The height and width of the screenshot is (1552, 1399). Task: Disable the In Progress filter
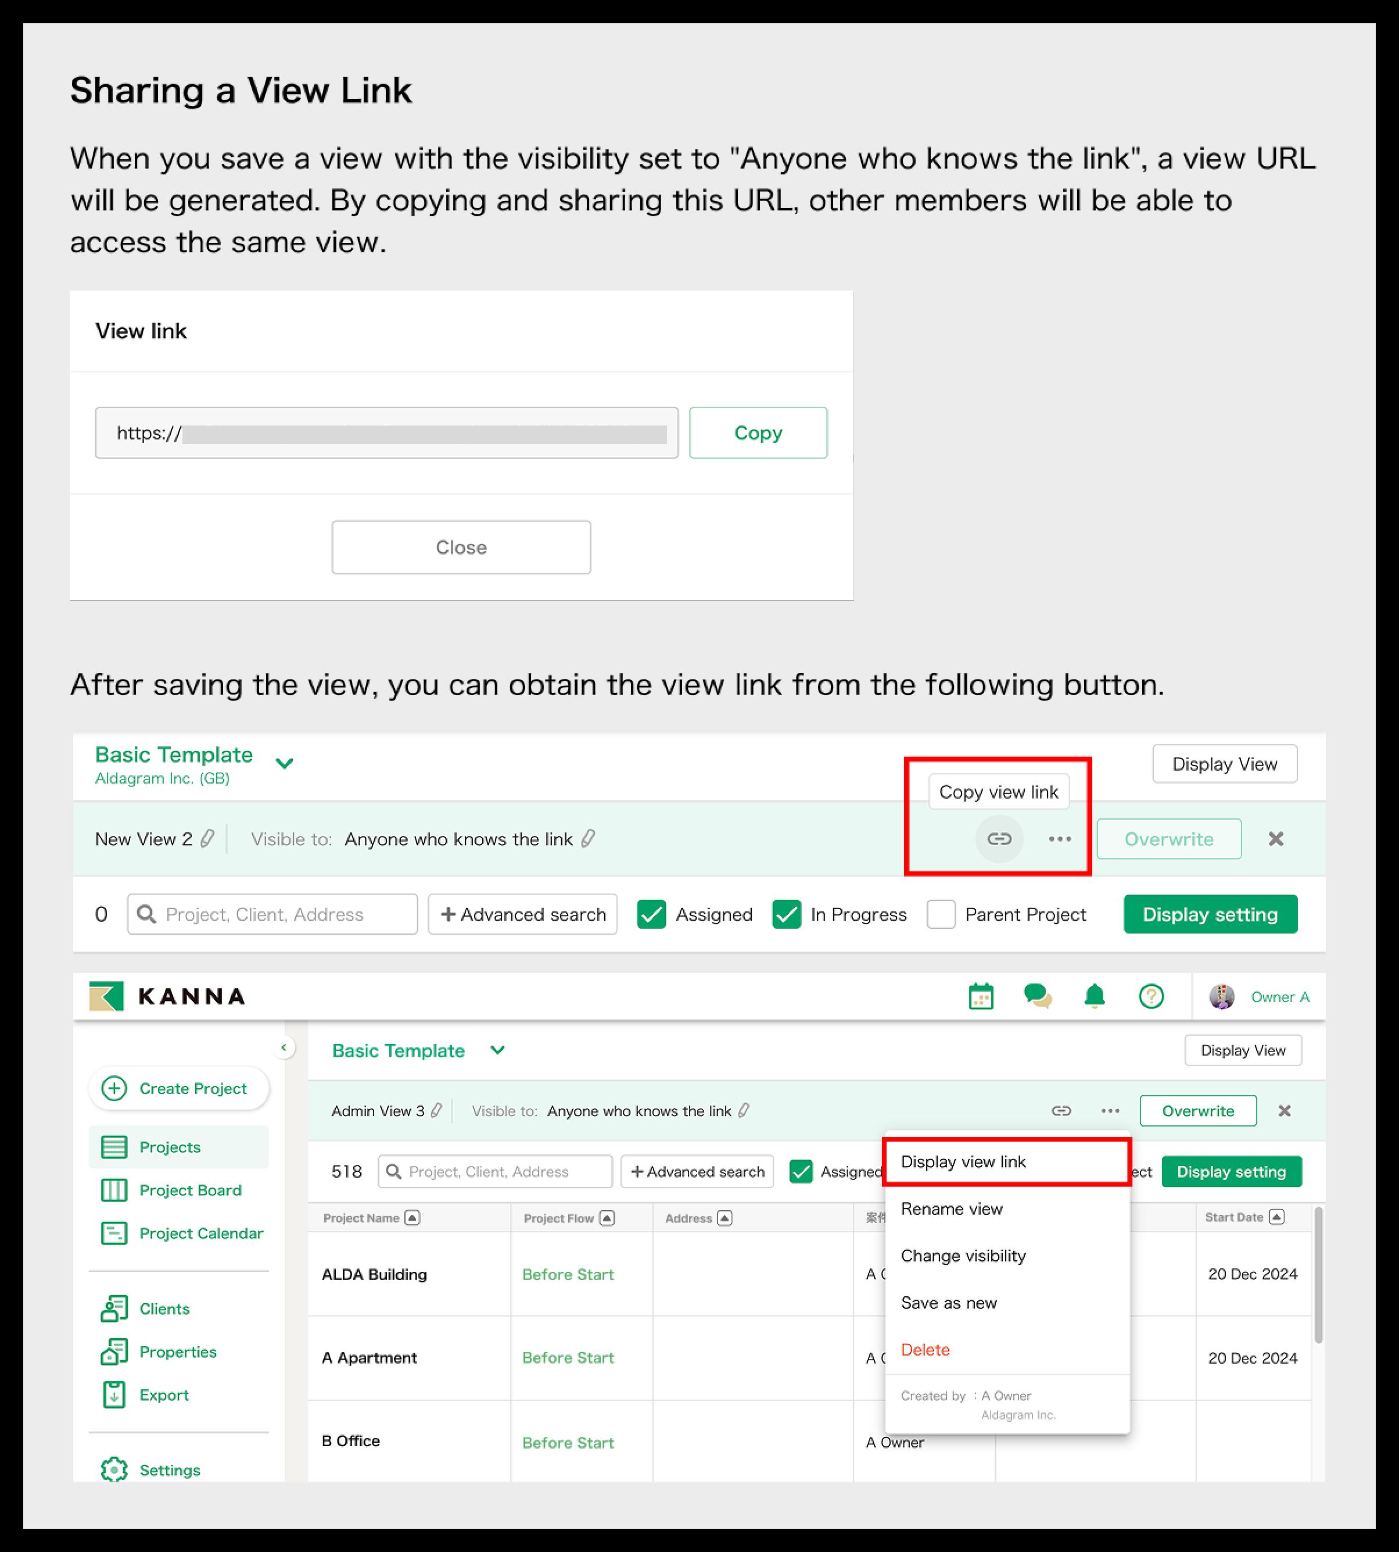(x=787, y=914)
